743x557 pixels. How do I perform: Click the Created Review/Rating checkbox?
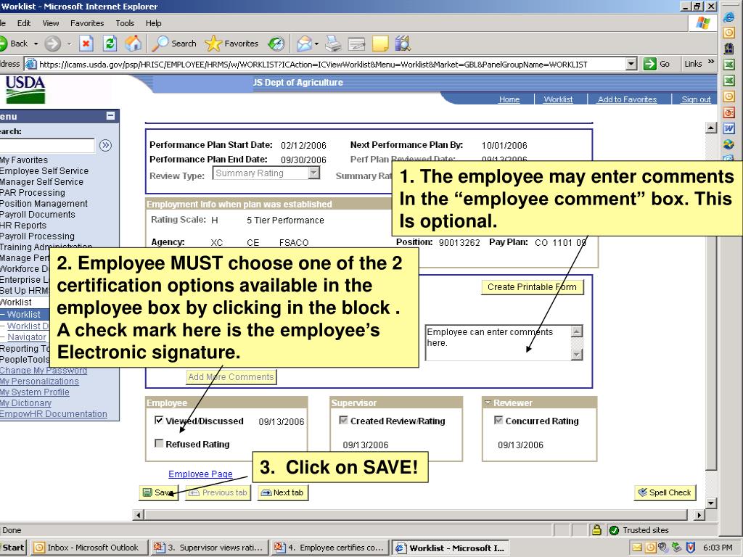click(343, 420)
